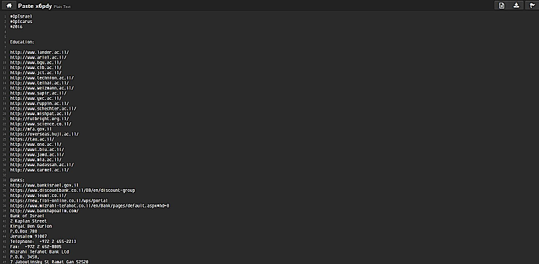
Task: Click the '#OpIsrael' line of text
Action: tap(21, 16)
